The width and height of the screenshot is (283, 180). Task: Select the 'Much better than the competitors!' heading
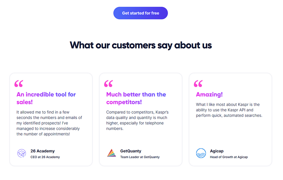coord(136,98)
